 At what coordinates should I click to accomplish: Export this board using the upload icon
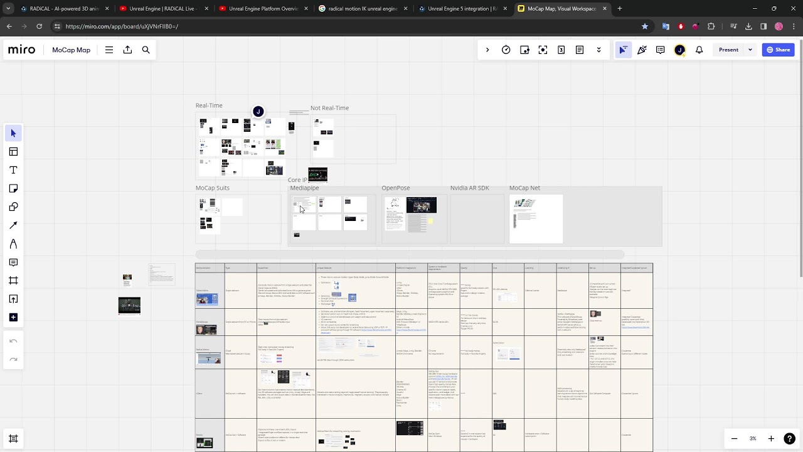click(127, 50)
